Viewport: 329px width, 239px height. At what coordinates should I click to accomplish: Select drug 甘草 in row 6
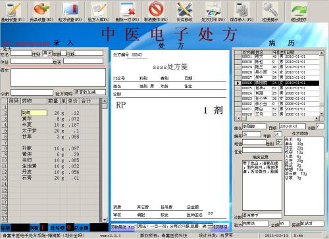(x=27, y=137)
